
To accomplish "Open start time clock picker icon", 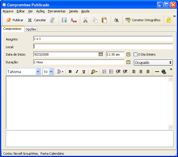I will 128,54.
